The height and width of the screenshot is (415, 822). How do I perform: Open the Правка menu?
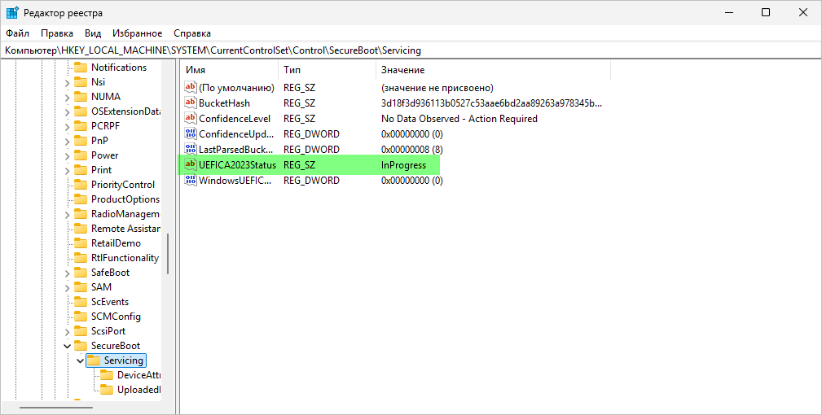[x=56, y=33]
